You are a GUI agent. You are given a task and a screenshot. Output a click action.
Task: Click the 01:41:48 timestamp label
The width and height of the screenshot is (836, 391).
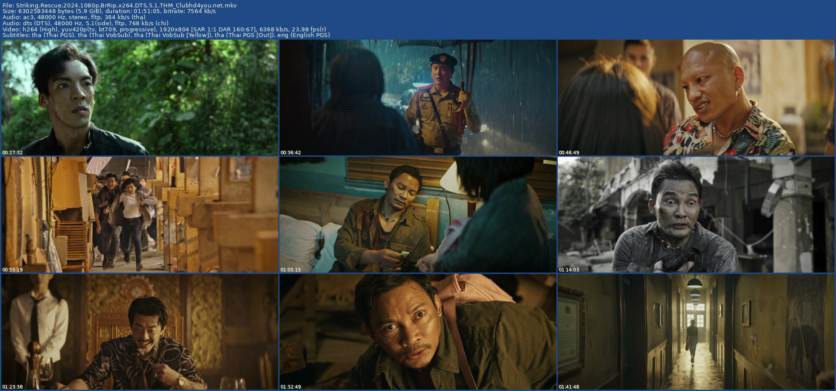pyautogui.click(x=569, y=387)
